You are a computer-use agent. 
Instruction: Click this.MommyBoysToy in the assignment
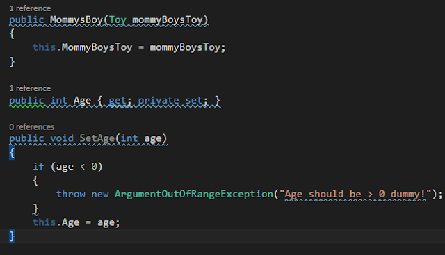click(82, 47)
